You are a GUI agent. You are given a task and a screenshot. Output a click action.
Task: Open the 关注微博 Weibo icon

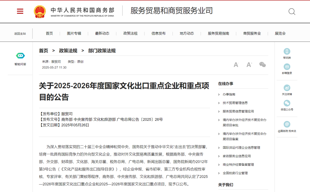pos(287,88)
